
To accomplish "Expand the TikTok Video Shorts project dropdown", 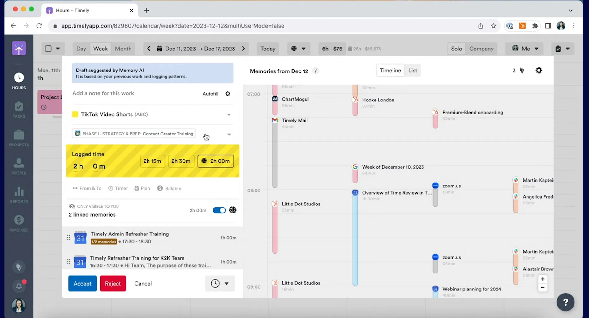I will coord(229,114).
